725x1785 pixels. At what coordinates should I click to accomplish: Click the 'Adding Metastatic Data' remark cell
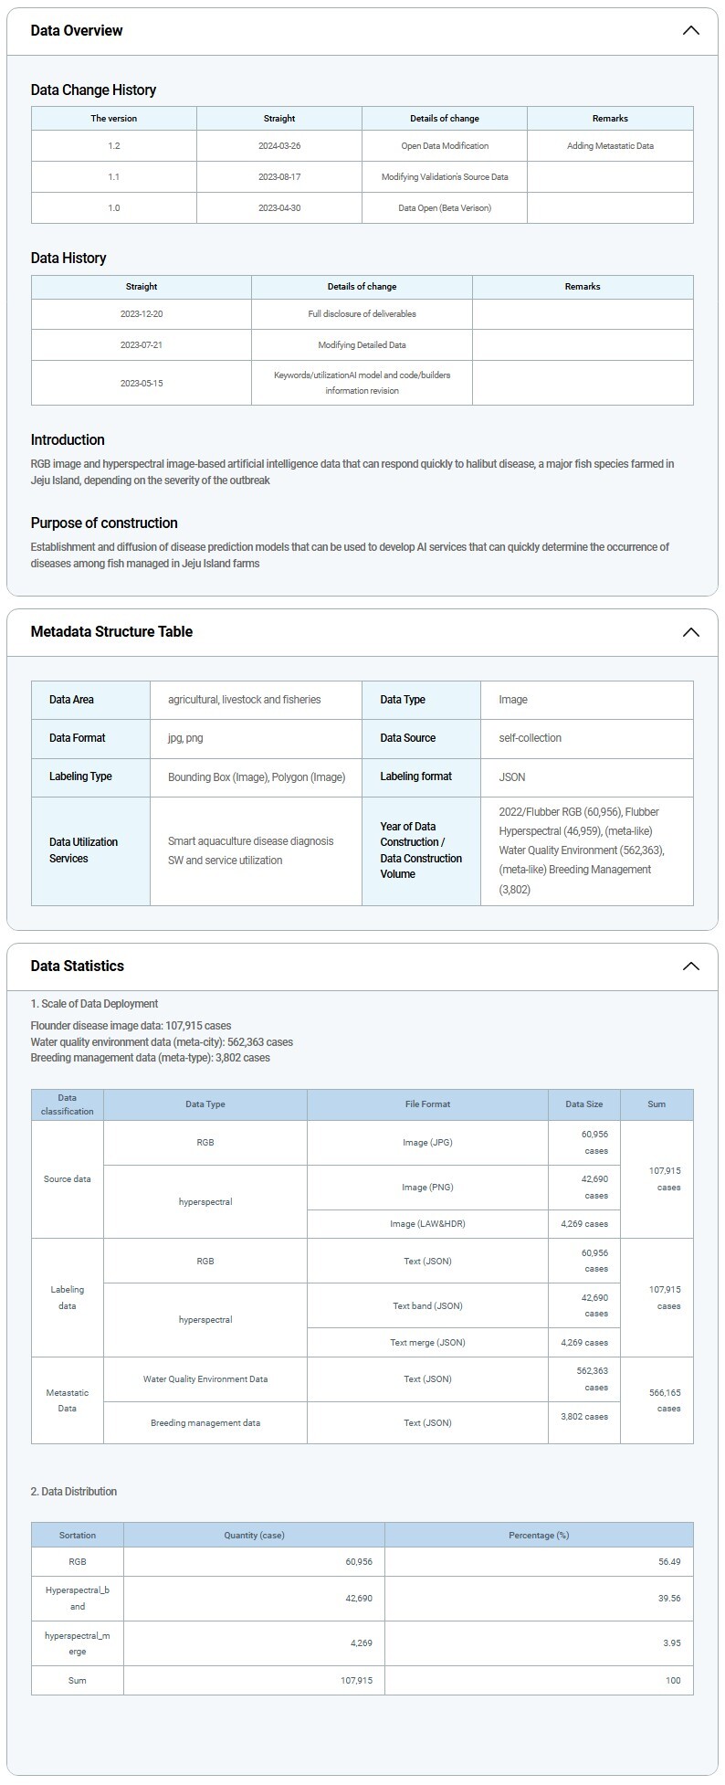point(610,146)
